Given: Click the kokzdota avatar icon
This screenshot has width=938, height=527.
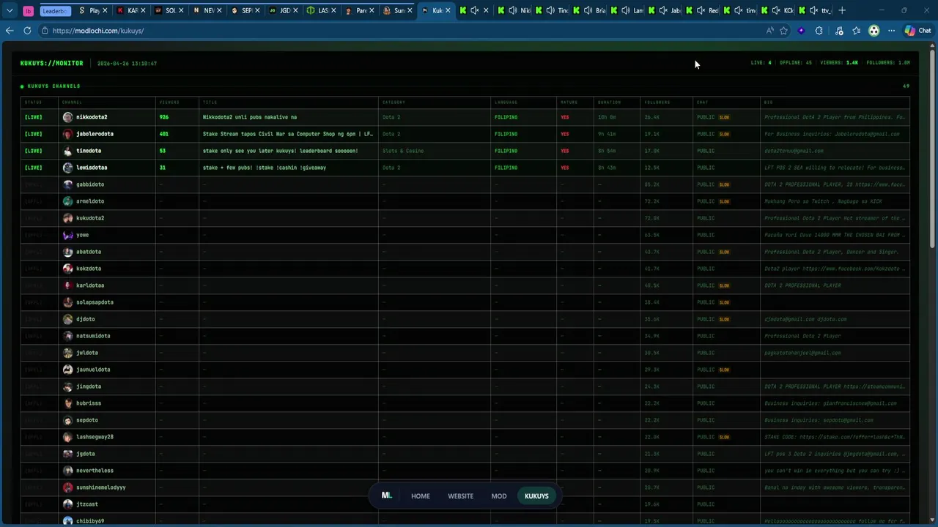Looking at the screenshot, I should click(x=68, y=269).
